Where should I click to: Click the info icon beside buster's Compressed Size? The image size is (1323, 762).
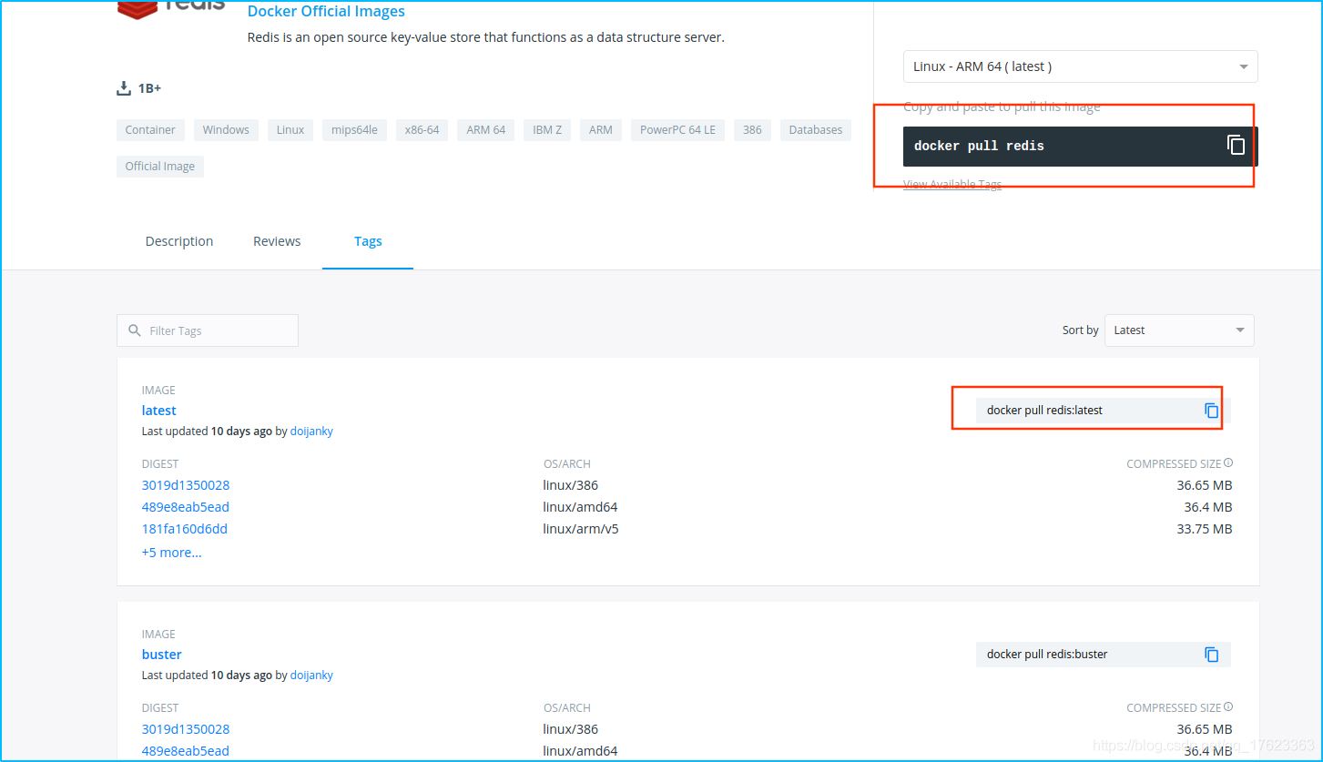(1228, 707)
